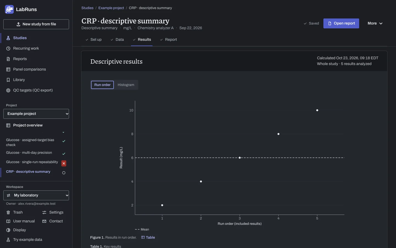Viewport: 396px width, 248px height.
Task: Open Glucose single-run repeatability study
Action: 32,162
